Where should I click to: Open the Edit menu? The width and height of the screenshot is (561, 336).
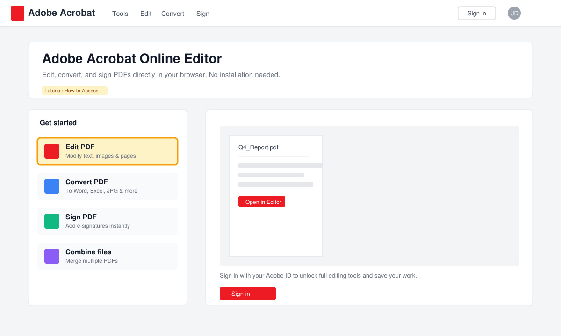pyautogui.click(x=146, y=14)
